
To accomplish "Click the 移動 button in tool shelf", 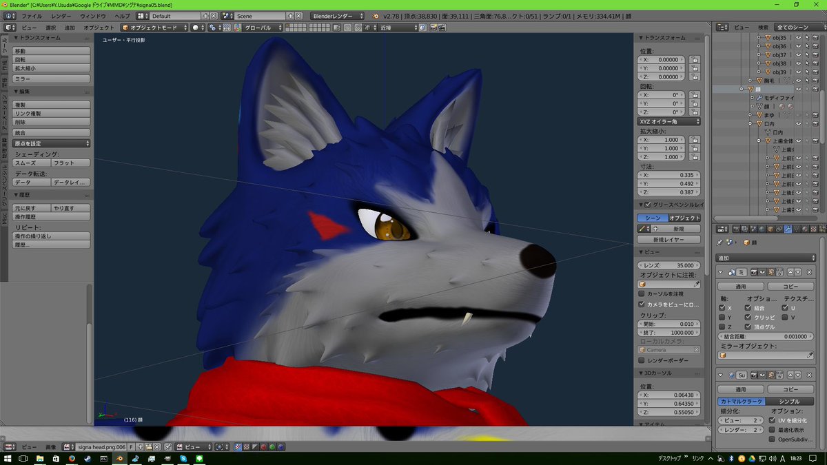I will [52, 51].
